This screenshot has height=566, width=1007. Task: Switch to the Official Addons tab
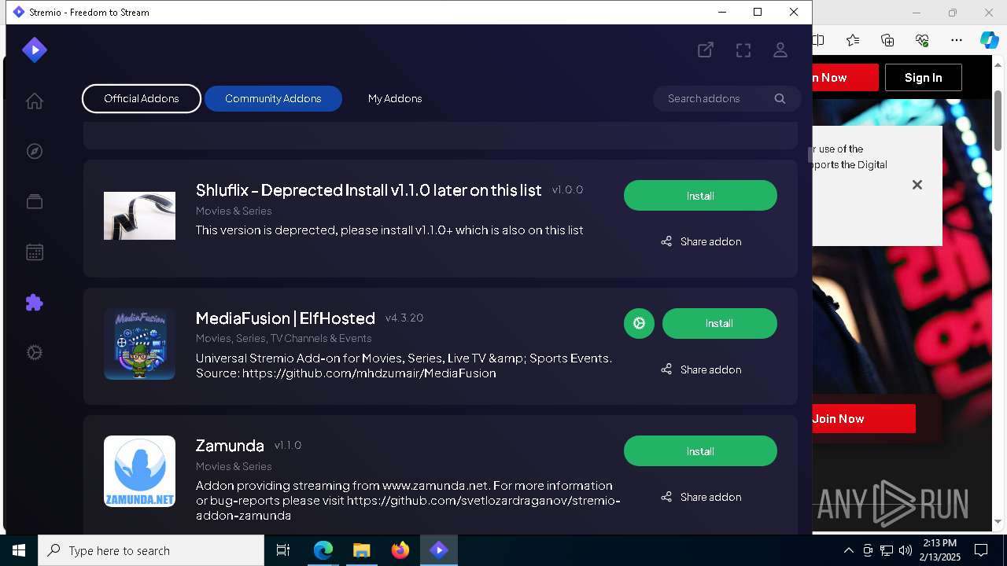142,98
